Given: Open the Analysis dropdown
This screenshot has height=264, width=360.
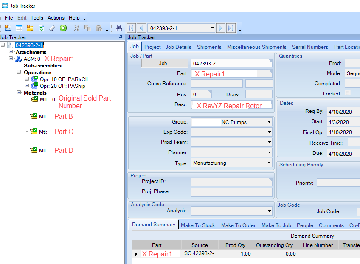Looking at the screenshot, I should (x=269, y=211).
